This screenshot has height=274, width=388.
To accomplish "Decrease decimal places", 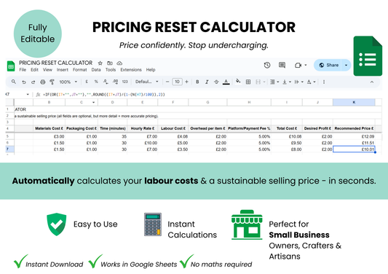I will coord(106,82).
